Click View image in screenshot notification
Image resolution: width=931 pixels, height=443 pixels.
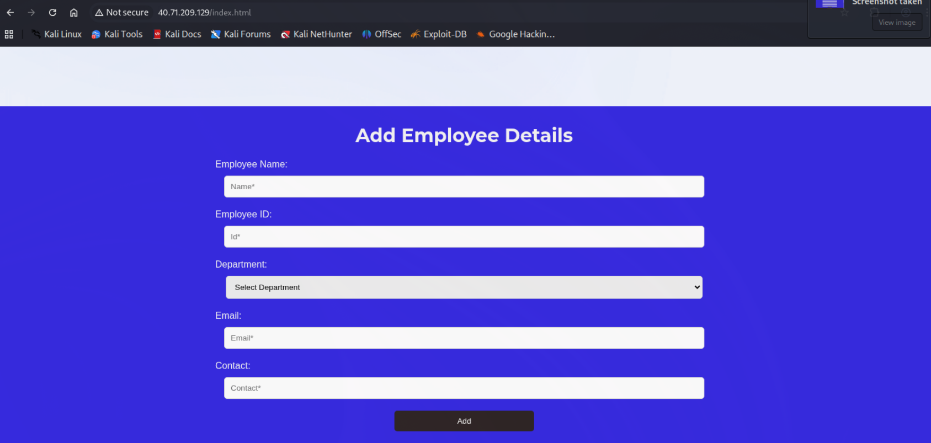[x=897, y=23]
